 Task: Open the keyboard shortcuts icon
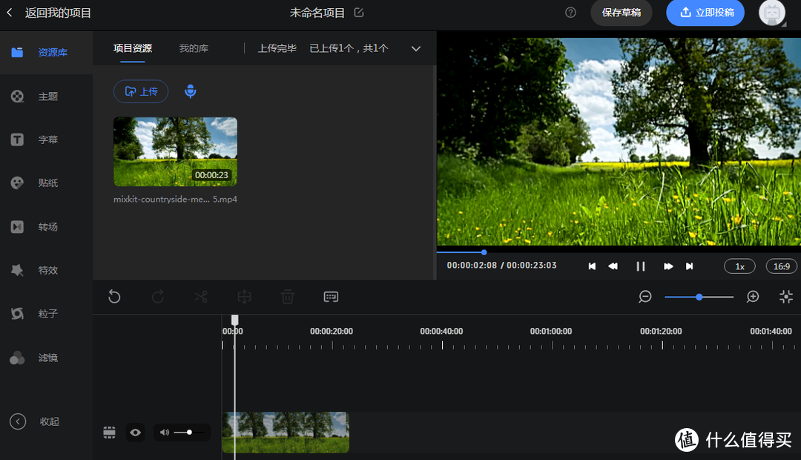331,297
